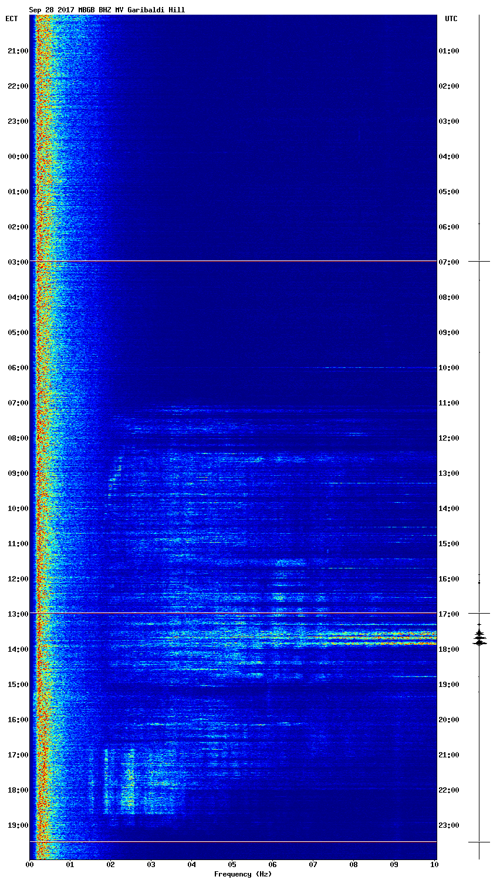Click the 15:00 UTC time label
The width and height of the screenshot is (500, 880).
click(x=449, y=544)
